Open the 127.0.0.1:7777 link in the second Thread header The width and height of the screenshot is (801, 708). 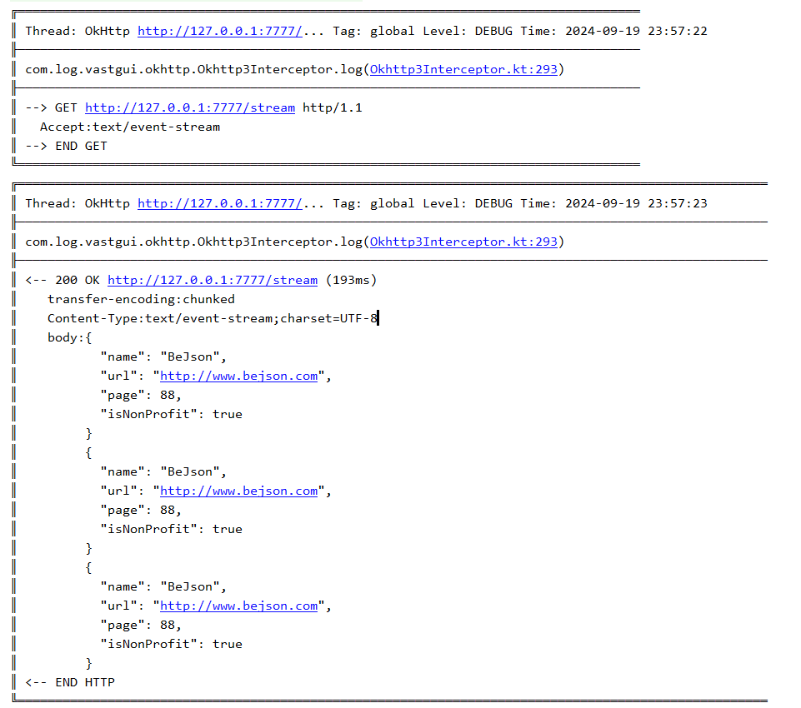click(x=220, y=204)
